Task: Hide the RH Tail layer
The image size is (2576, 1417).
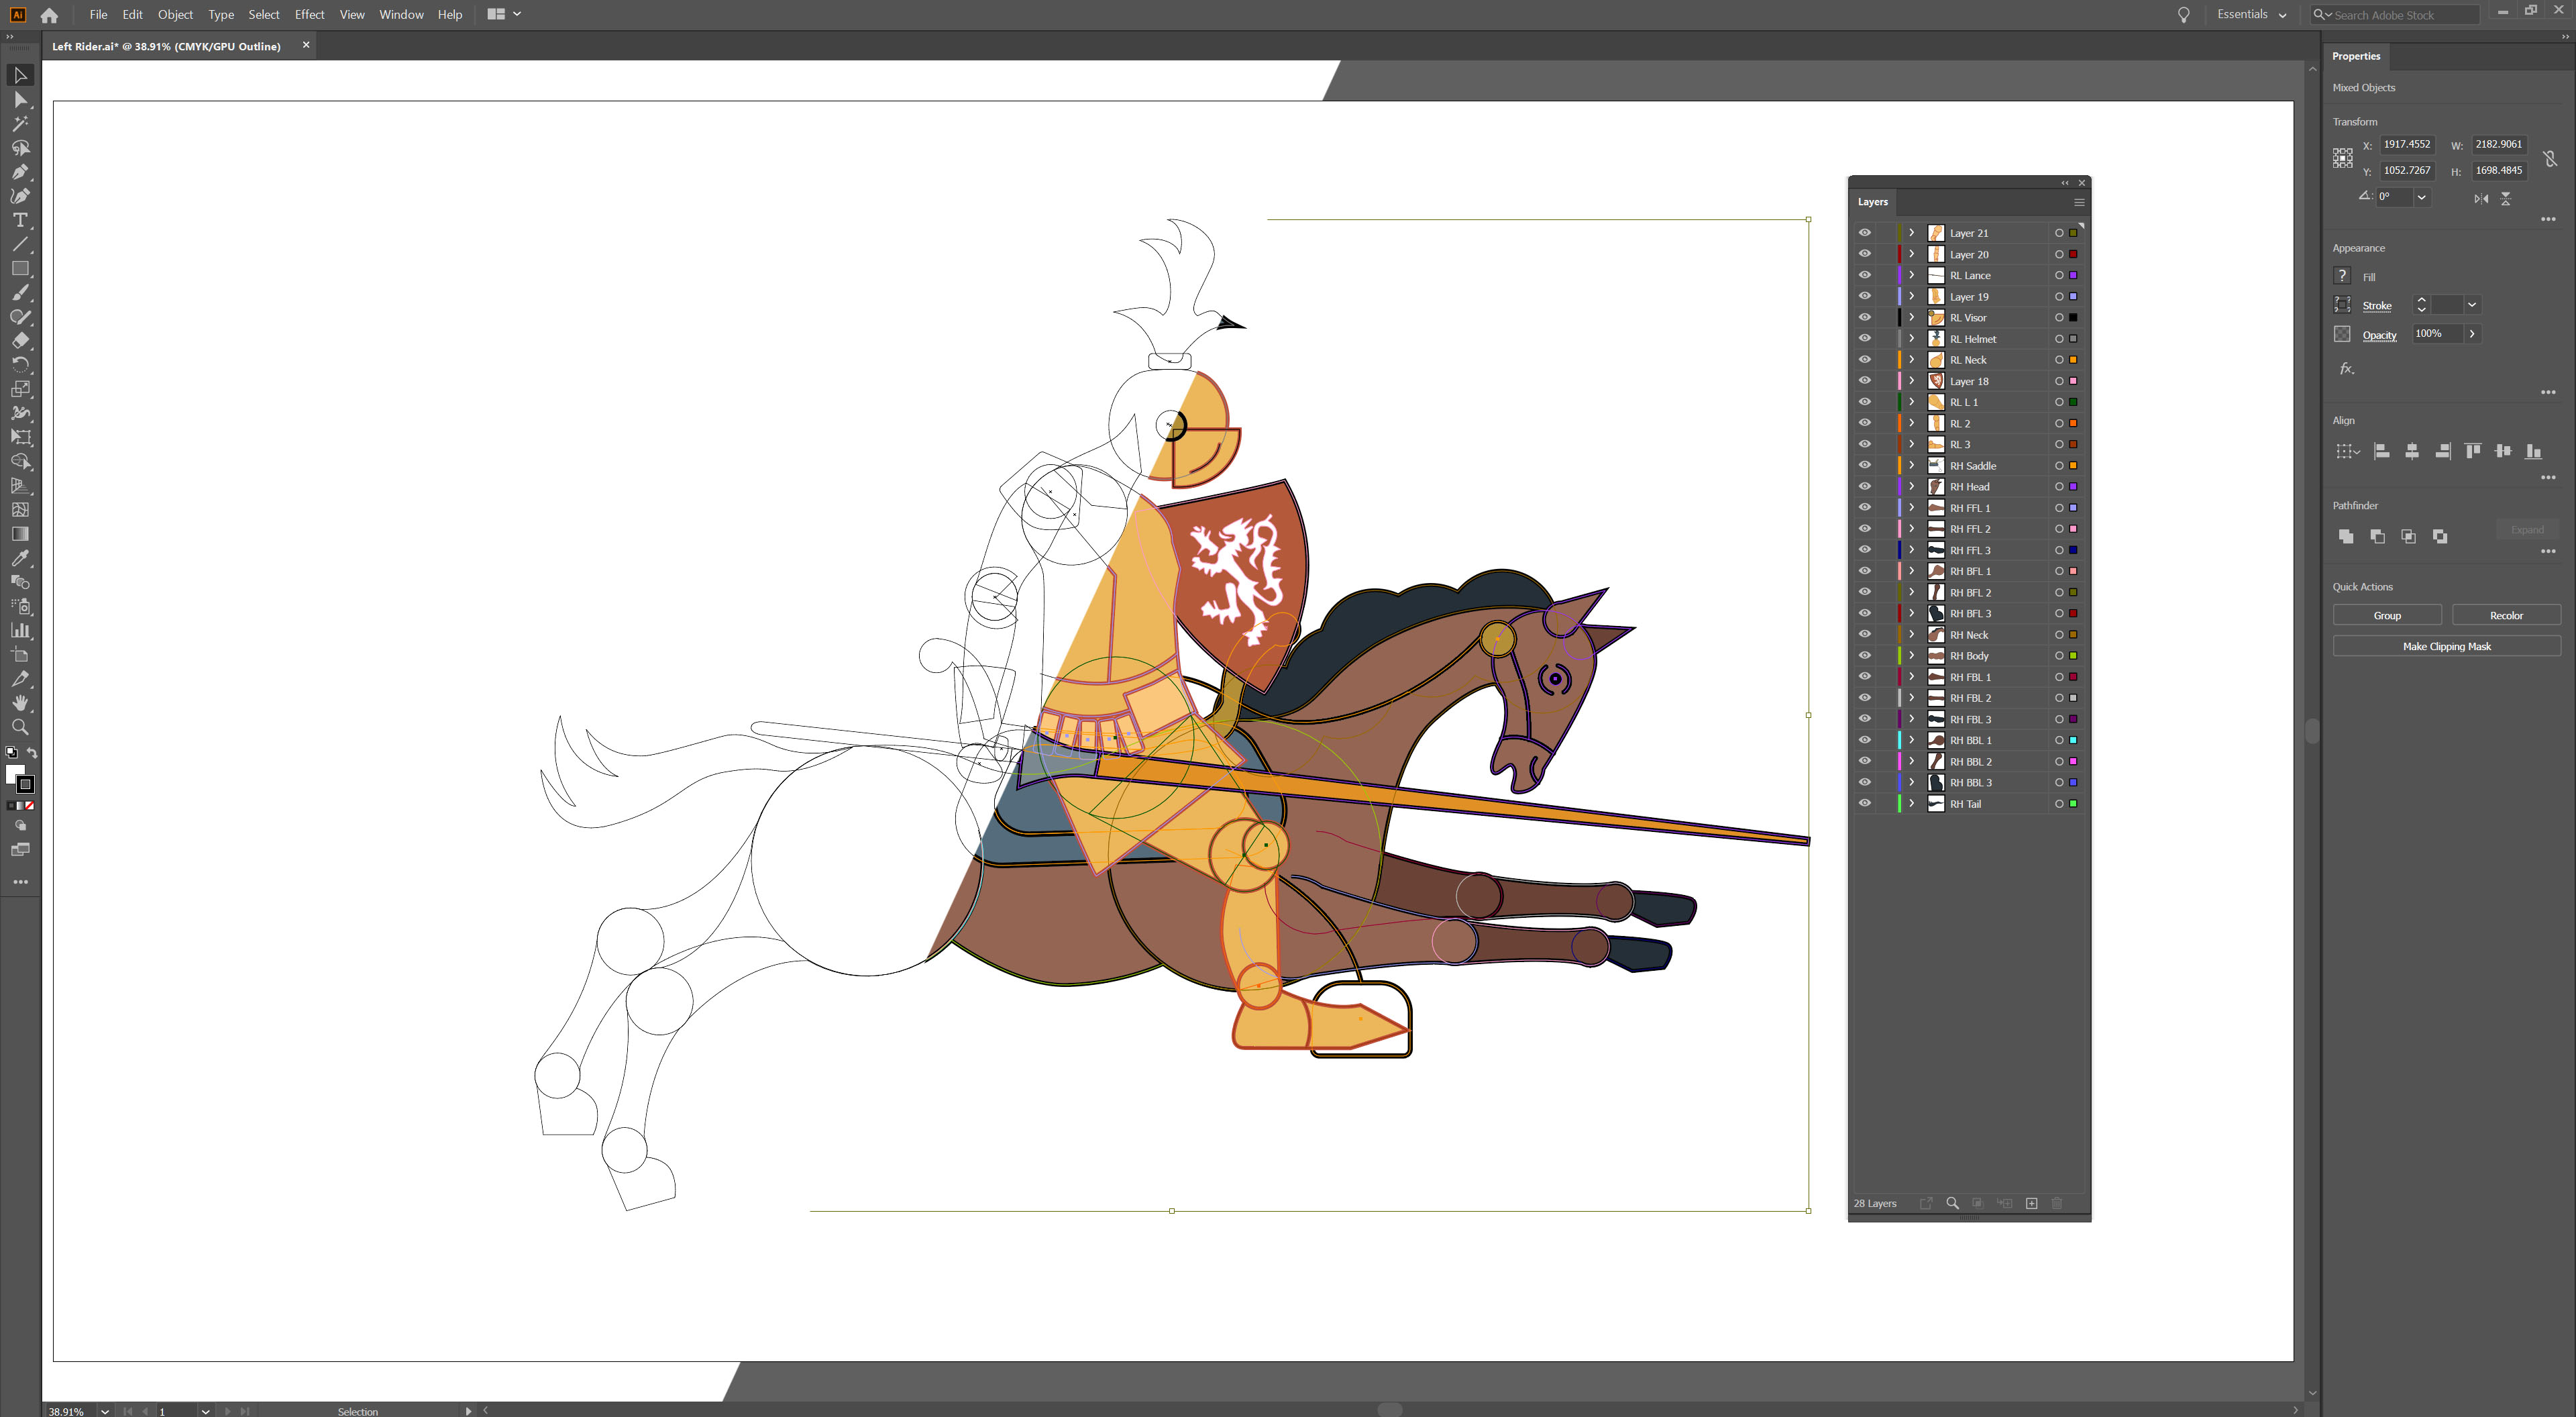Action: [1865, 803]
